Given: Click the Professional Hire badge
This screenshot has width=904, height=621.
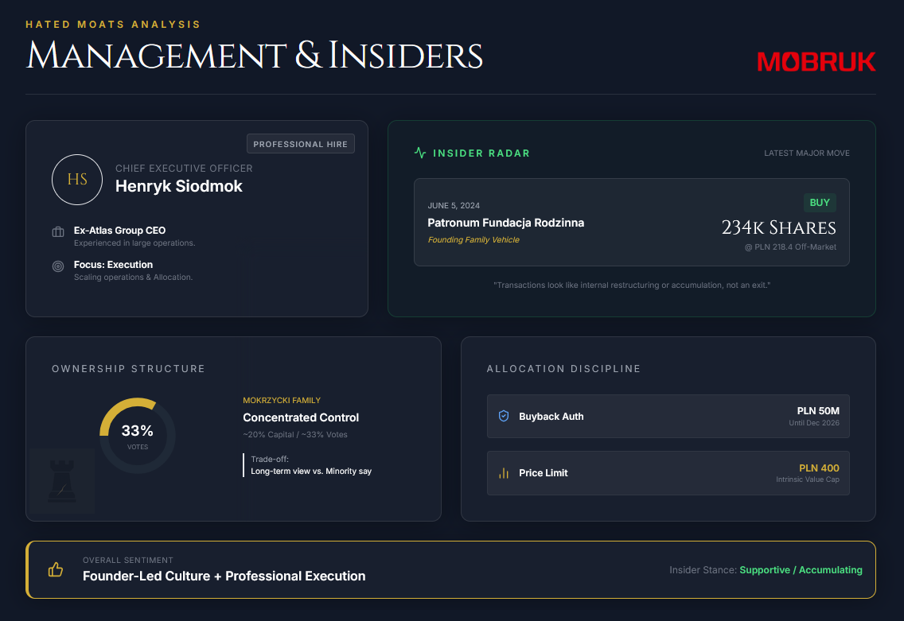Looking at the screenshot, I should coord(300,144).
